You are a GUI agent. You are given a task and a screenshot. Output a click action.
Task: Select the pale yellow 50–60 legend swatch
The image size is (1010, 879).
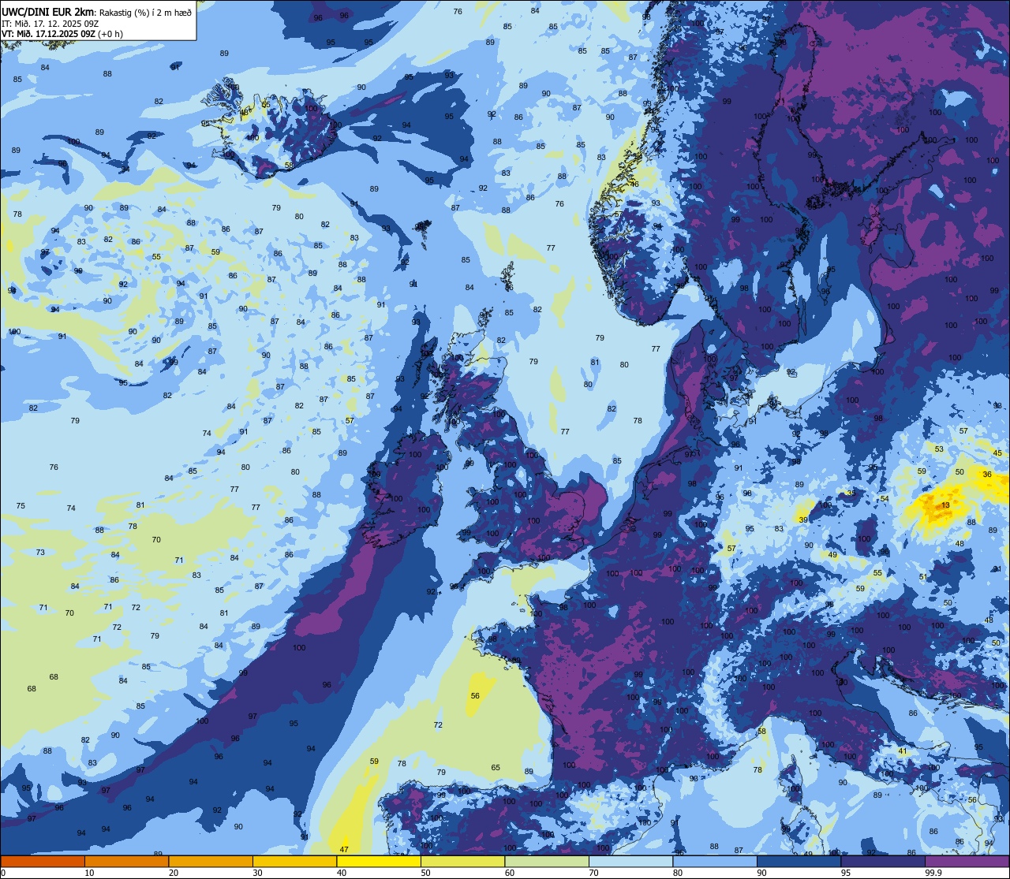(462, 861)
